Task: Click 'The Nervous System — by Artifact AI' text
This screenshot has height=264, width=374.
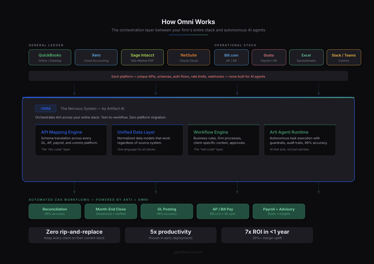Action: tap(93, 108)
